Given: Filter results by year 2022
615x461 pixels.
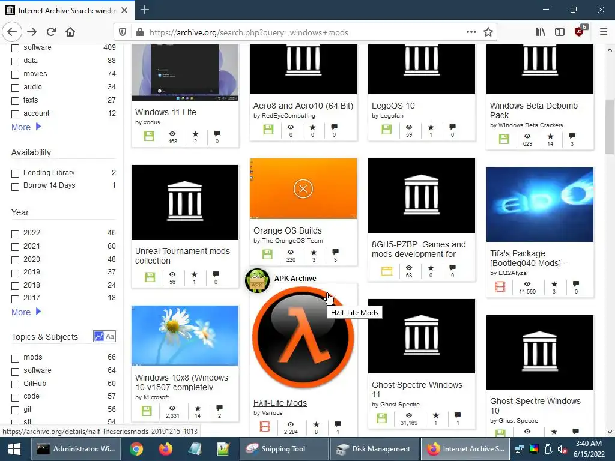Looking at the screenshot, I should point(15,234).
